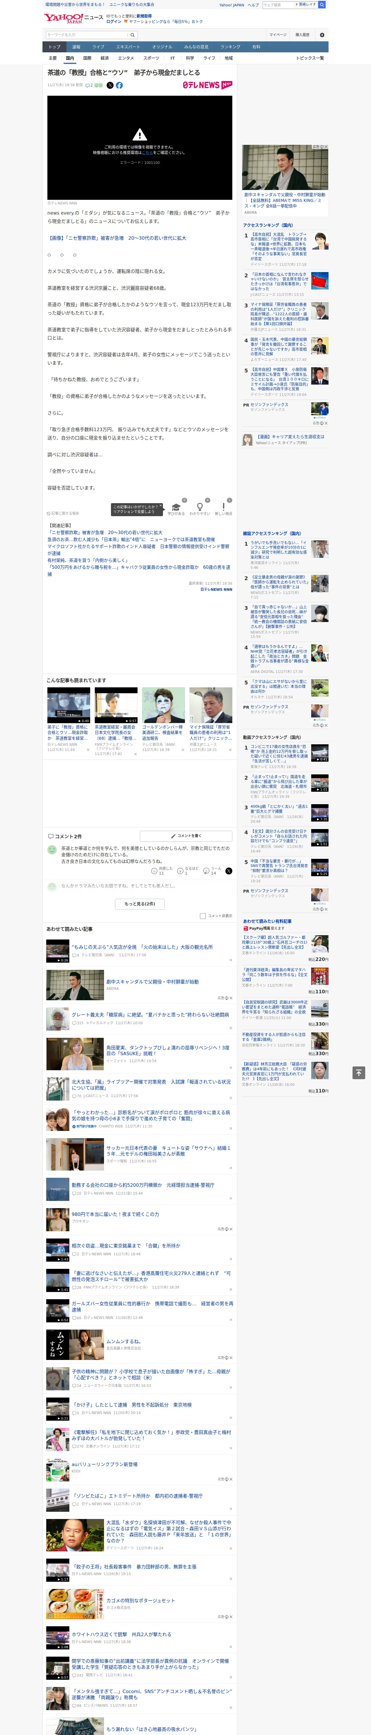Image resolution: width=371 pixels, height=1735 pixels.
Task: Click コメントを書く button
Action: click(186, 836)
